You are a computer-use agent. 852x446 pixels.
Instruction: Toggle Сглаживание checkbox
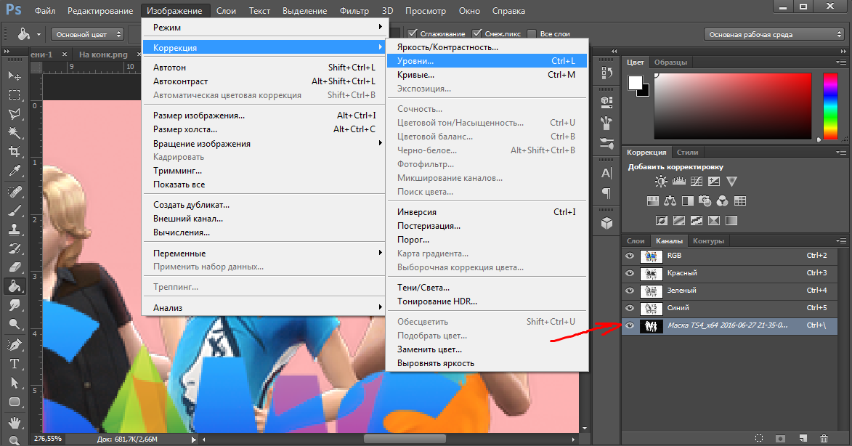(413, 33)
